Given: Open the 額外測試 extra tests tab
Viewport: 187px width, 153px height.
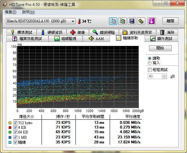Looking at the screenshot, I should 161,38.
